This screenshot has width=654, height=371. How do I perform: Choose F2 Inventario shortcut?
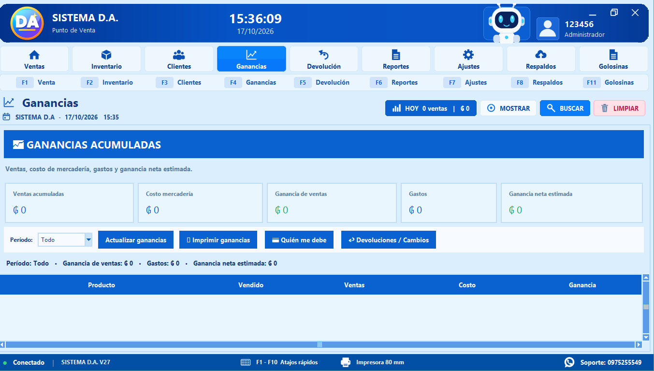[x=107, y=82]
